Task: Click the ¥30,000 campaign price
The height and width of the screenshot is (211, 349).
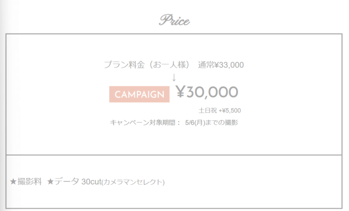Action: point(207,92)
